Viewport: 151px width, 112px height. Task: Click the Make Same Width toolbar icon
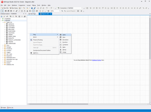click(x=112, y=8)
